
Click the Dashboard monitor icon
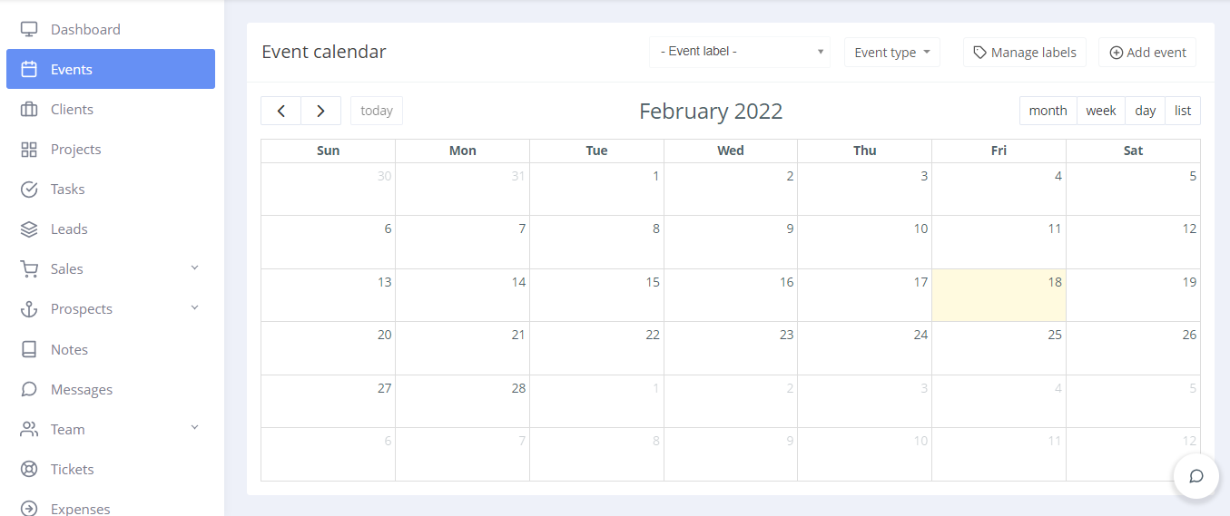tap(29, 29)
